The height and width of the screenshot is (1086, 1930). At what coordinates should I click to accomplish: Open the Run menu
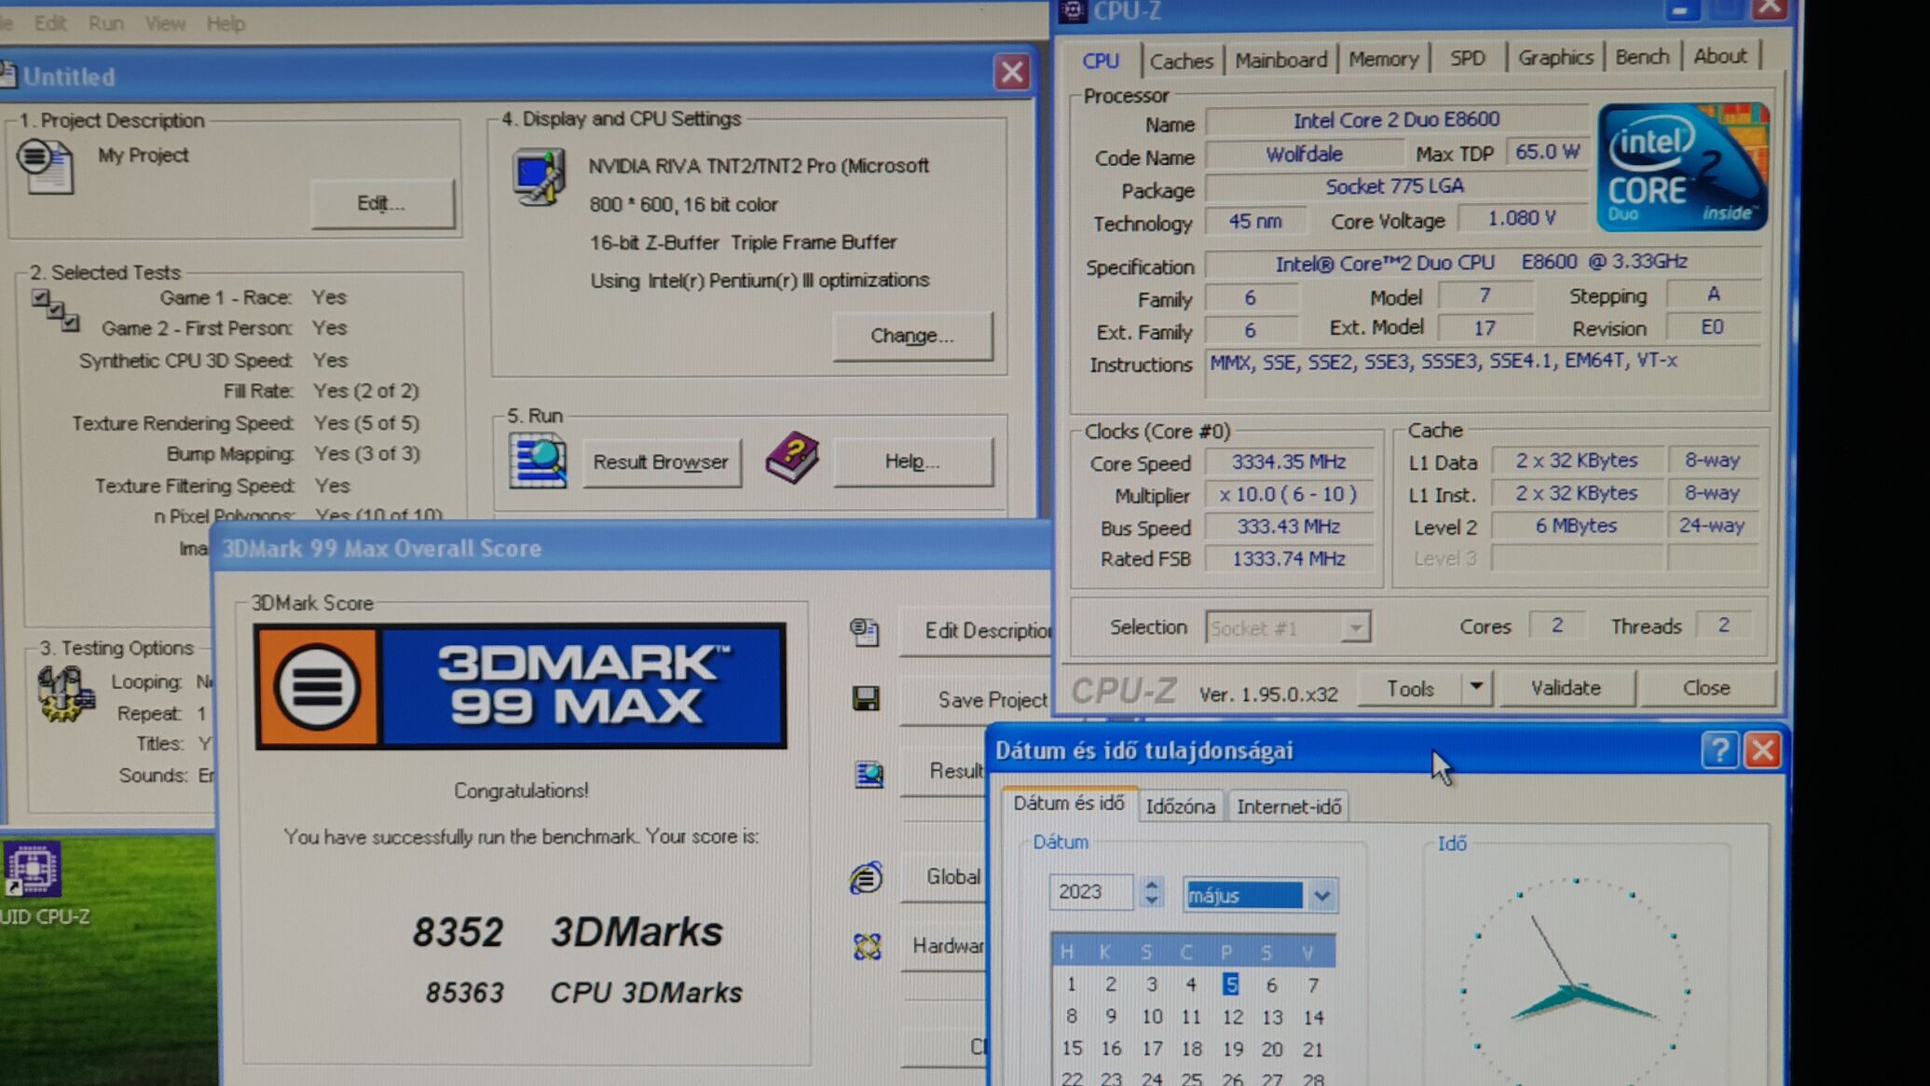point(105,23)
